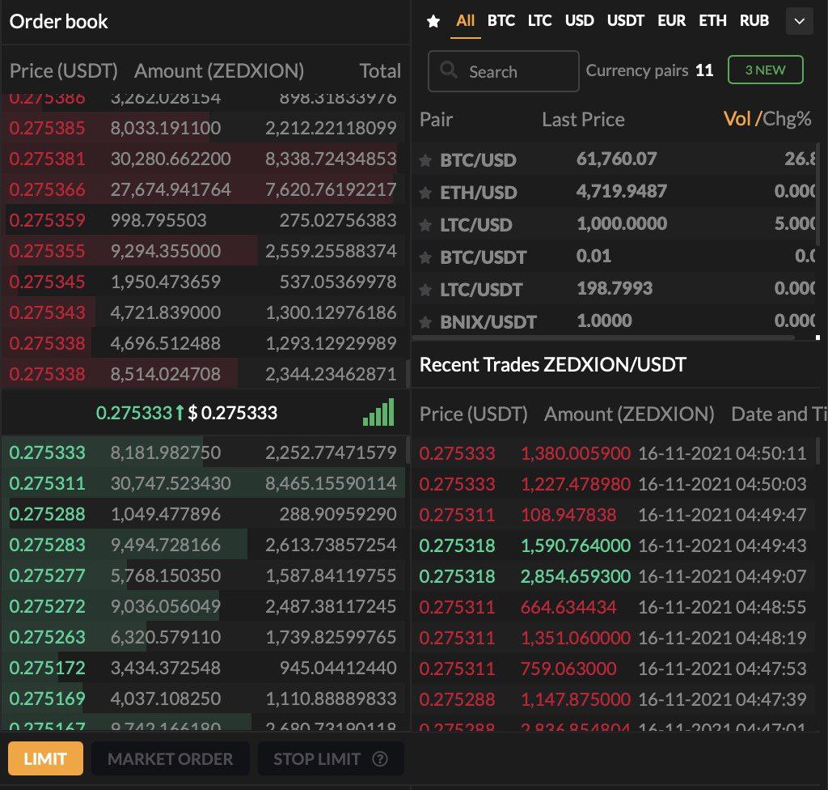Open the BTC/USD pair row
The image size is (828, 790).
tap(614, 159)
